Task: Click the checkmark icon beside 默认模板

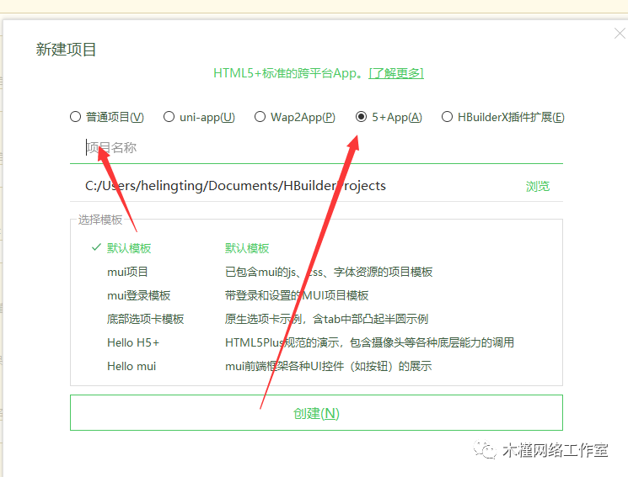Action: coord(96,247)
